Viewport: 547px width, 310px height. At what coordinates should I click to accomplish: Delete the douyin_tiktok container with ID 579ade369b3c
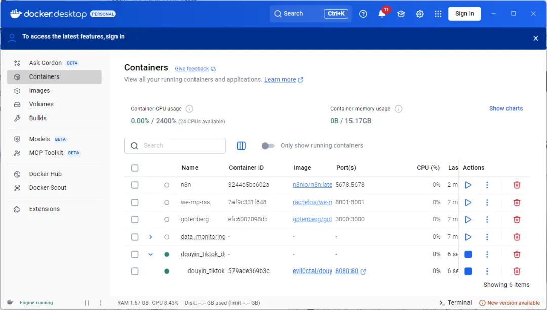(x=517, y=271)
